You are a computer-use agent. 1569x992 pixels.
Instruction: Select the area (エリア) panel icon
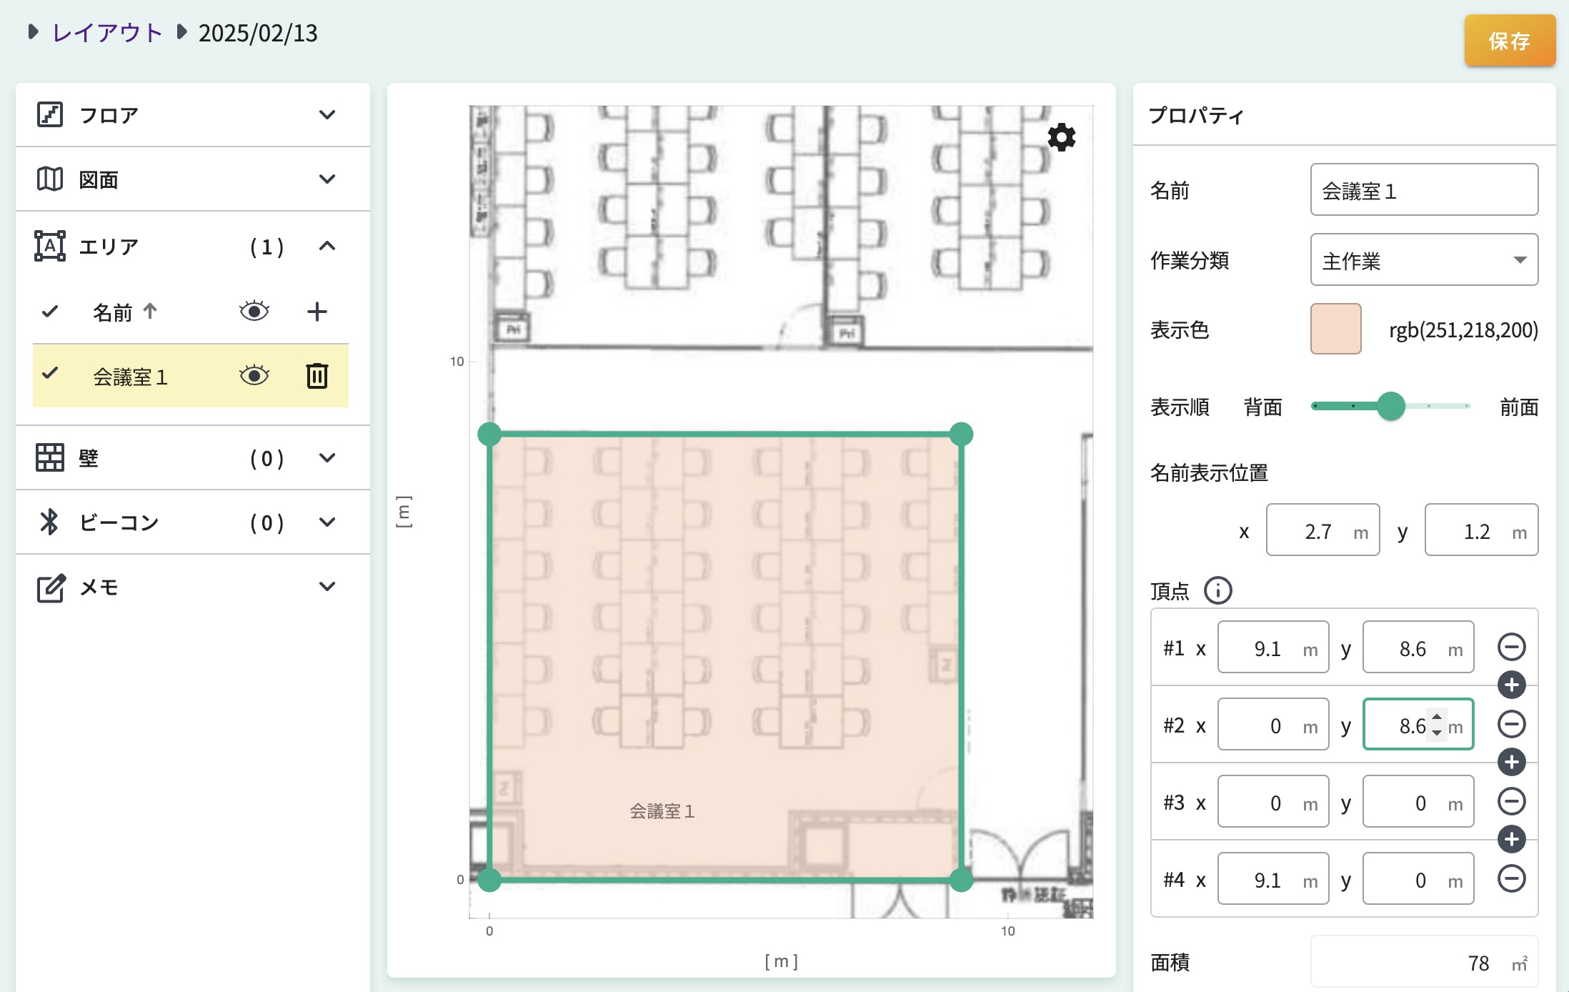50,246
